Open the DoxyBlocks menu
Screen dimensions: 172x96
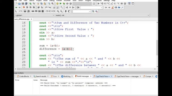point(97,1)
